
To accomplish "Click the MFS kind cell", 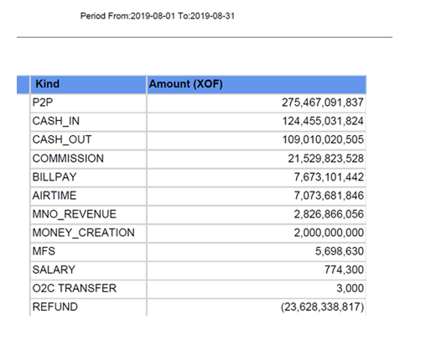I will pyautogui.click(x=88, y=251).
